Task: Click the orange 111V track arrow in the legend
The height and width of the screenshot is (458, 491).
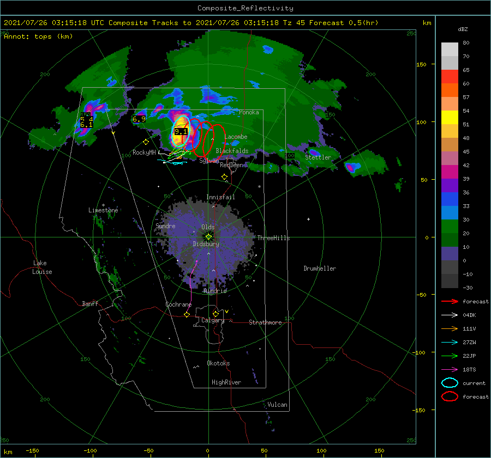Action: point(450,328)
